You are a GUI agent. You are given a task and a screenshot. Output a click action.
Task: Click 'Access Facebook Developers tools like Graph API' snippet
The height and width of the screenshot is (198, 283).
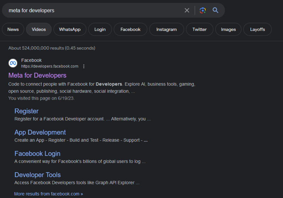tap(77, 183)
